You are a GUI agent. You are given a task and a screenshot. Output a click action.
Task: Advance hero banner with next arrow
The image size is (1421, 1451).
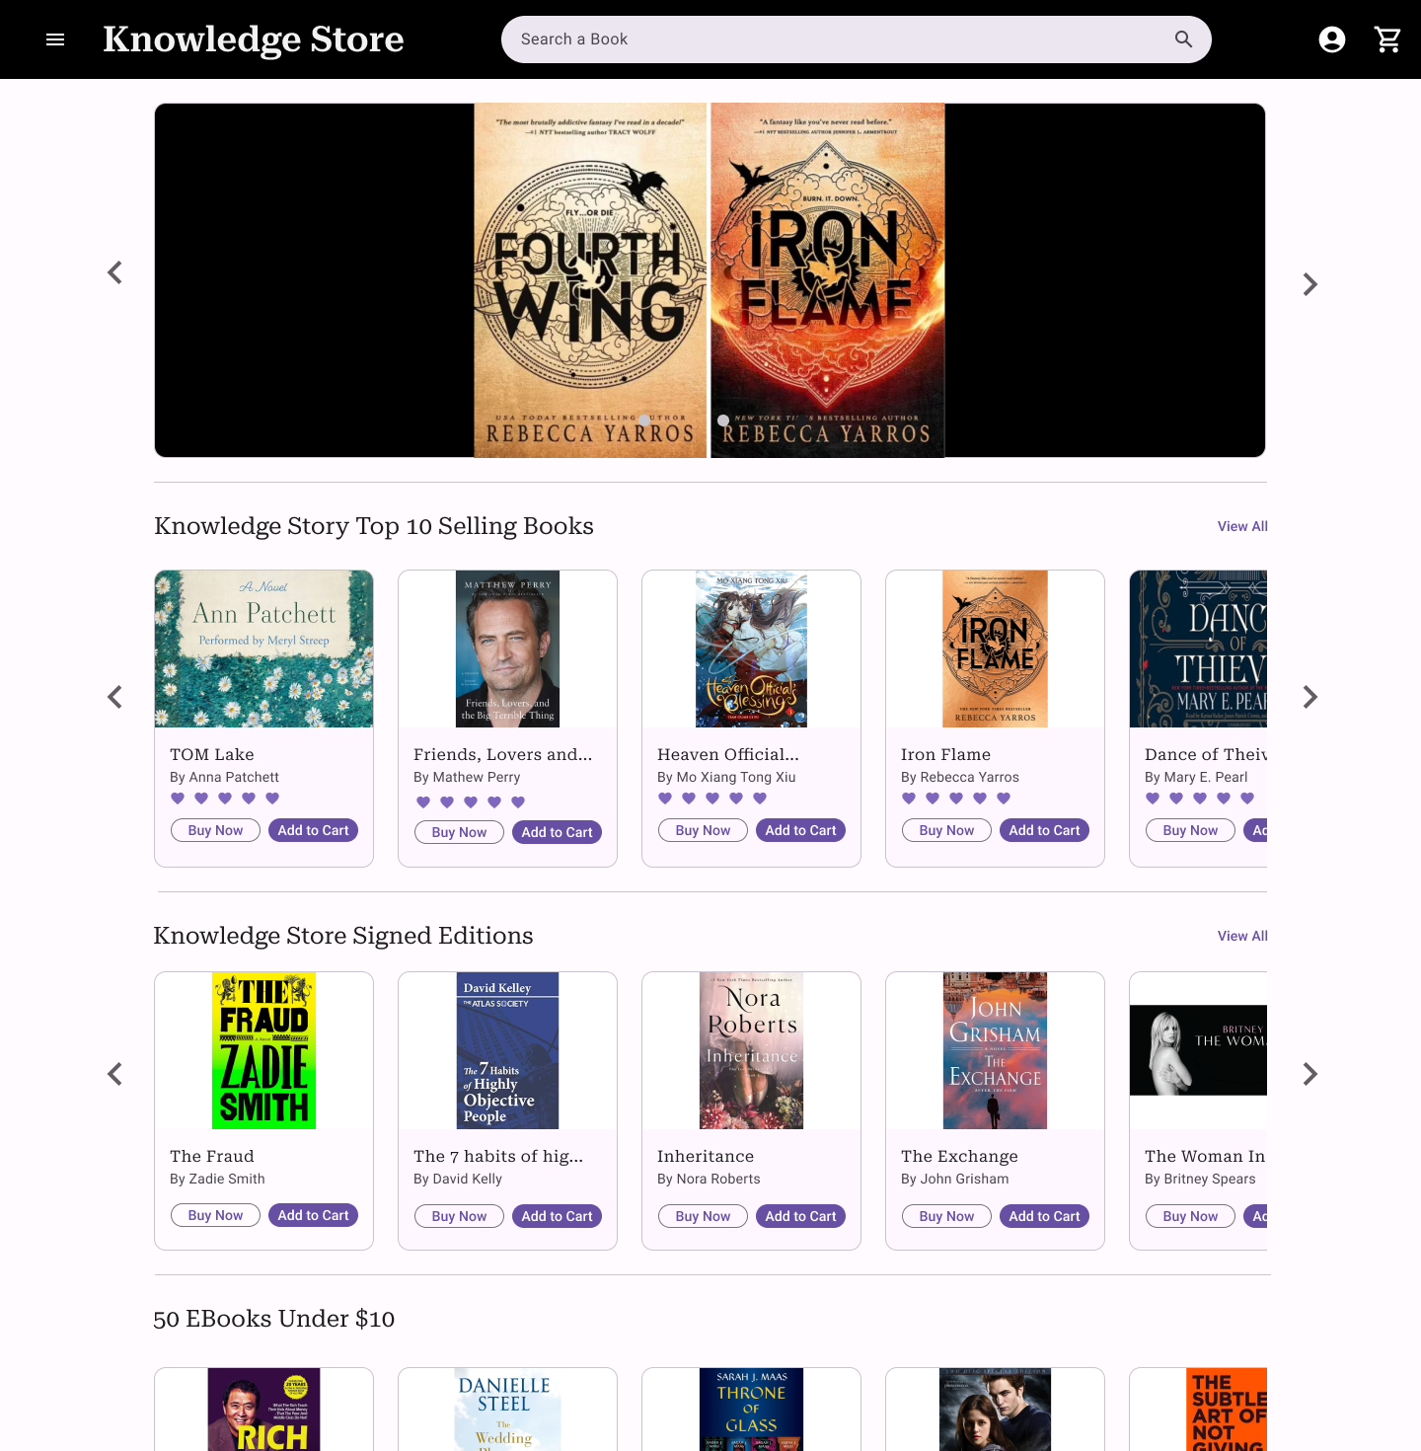pos(1310,284)
